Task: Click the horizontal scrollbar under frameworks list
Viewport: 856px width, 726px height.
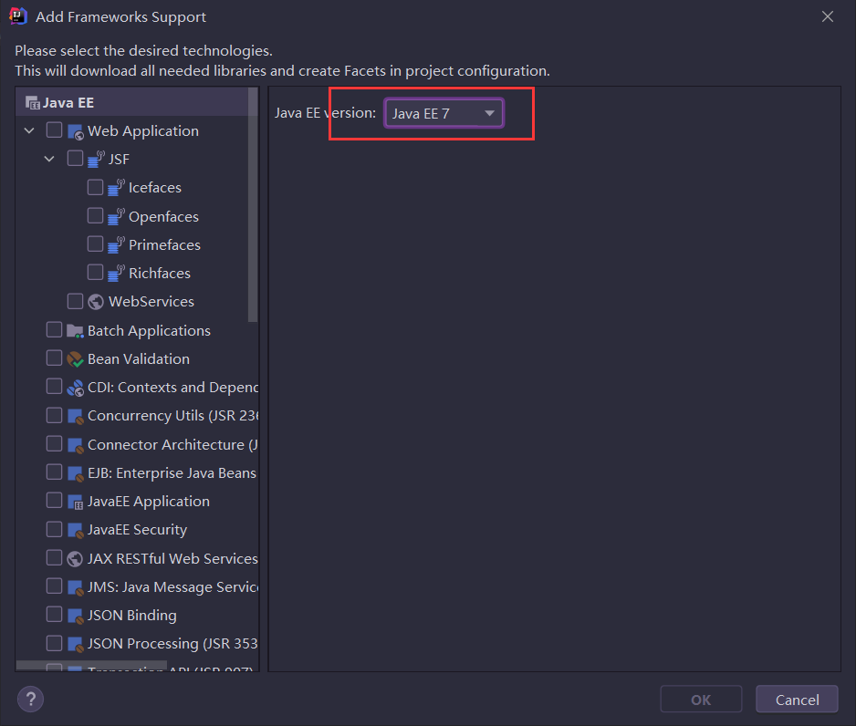Action: click(x=91, y=666)
